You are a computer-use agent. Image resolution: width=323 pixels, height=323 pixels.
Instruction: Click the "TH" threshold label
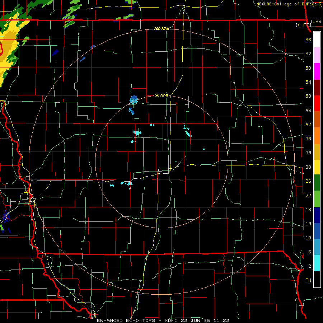pos(308,280)
